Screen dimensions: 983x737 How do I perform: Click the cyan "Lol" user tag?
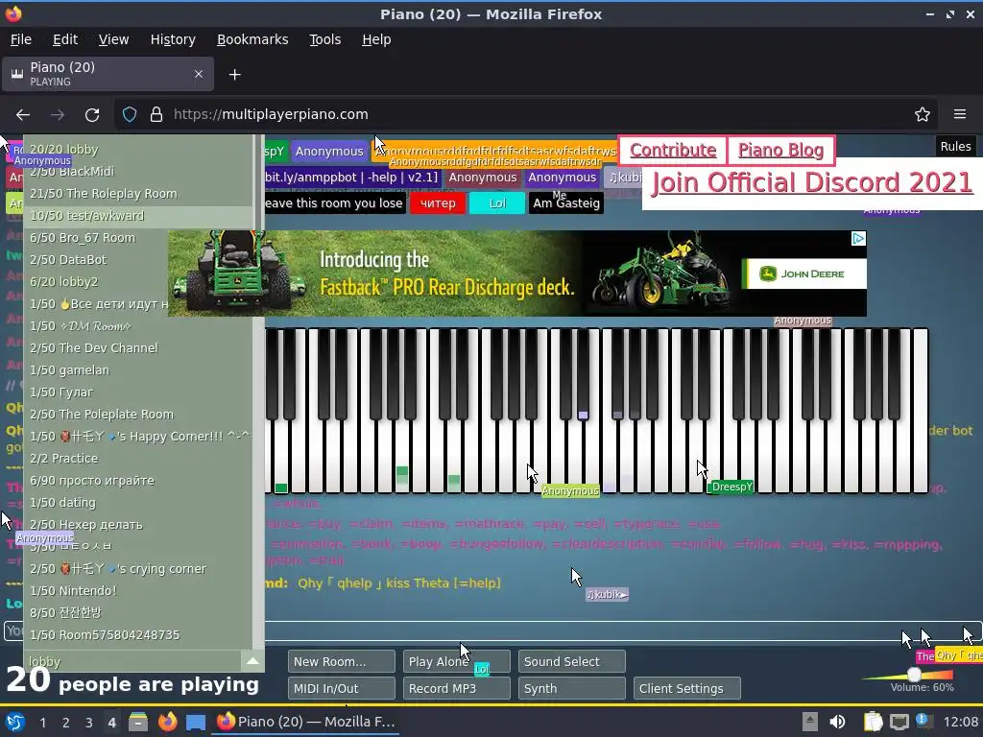[x=497, y=203]
